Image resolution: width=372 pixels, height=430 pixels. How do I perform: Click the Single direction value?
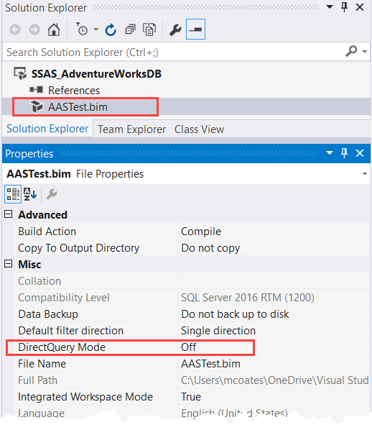click(218, 331)
